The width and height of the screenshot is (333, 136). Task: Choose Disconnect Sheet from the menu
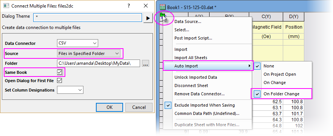coord(191,86)
